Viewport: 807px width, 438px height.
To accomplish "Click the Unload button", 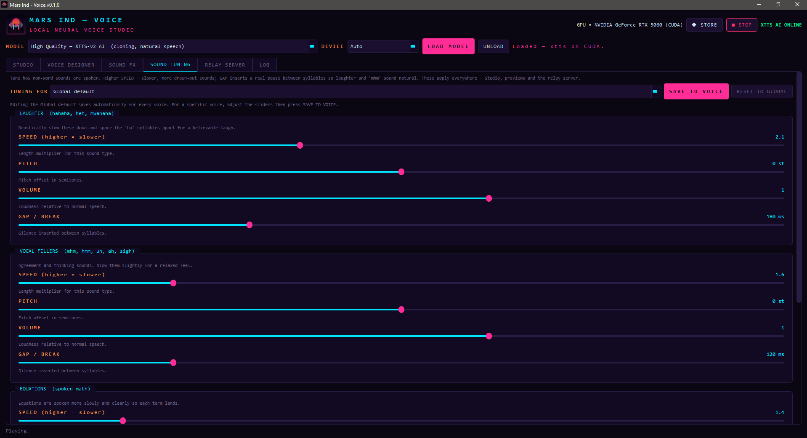I will point(493,46).
